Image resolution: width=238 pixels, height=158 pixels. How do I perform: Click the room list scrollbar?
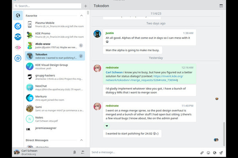[x=88, y=13]
